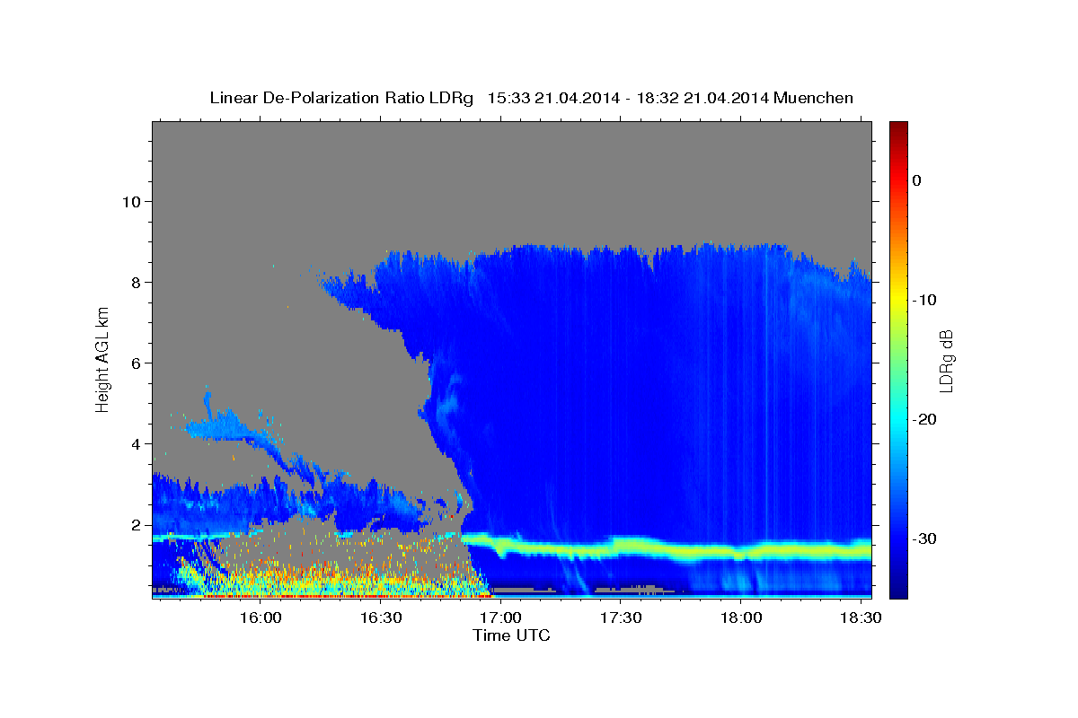Click the colorbar value "-10"
The height and width of the screenshot is (718, 1078).
(x=925, y=300)
